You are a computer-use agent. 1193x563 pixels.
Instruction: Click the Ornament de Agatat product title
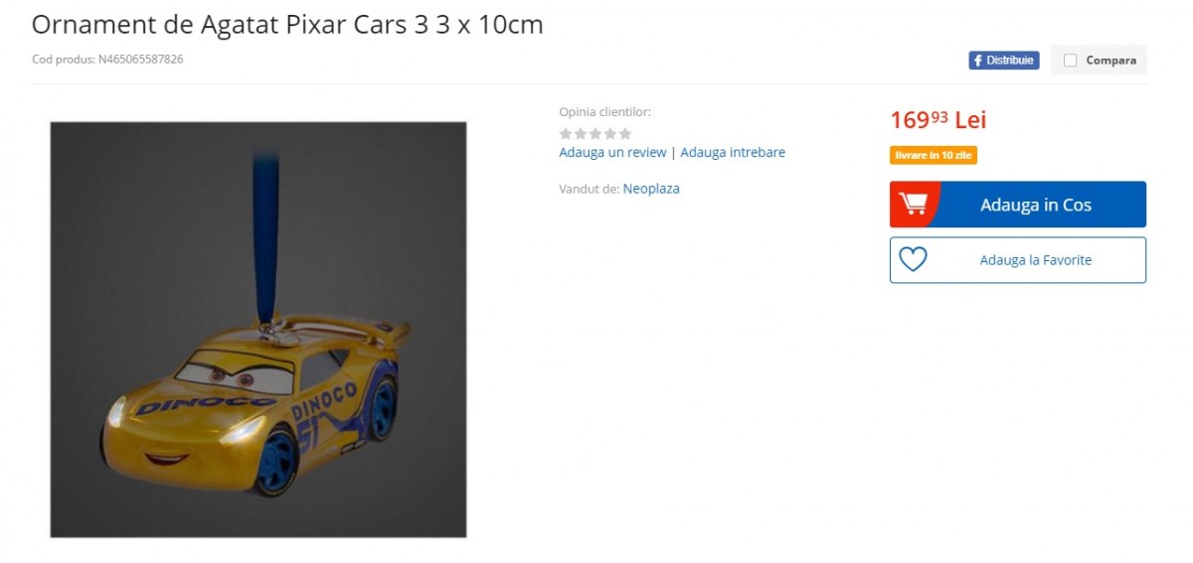pos(287,25)
